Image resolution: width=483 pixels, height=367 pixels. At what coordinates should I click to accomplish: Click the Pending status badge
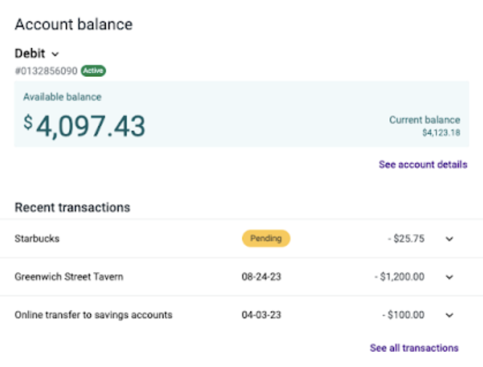click(x=266, y=238)
